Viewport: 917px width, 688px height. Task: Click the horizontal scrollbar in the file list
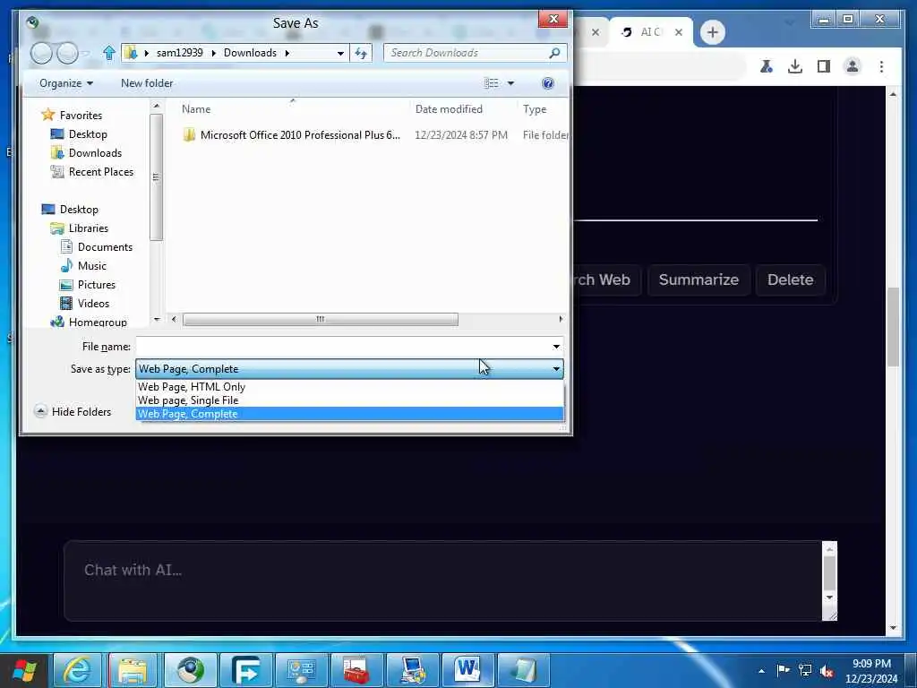click(321, 320)
